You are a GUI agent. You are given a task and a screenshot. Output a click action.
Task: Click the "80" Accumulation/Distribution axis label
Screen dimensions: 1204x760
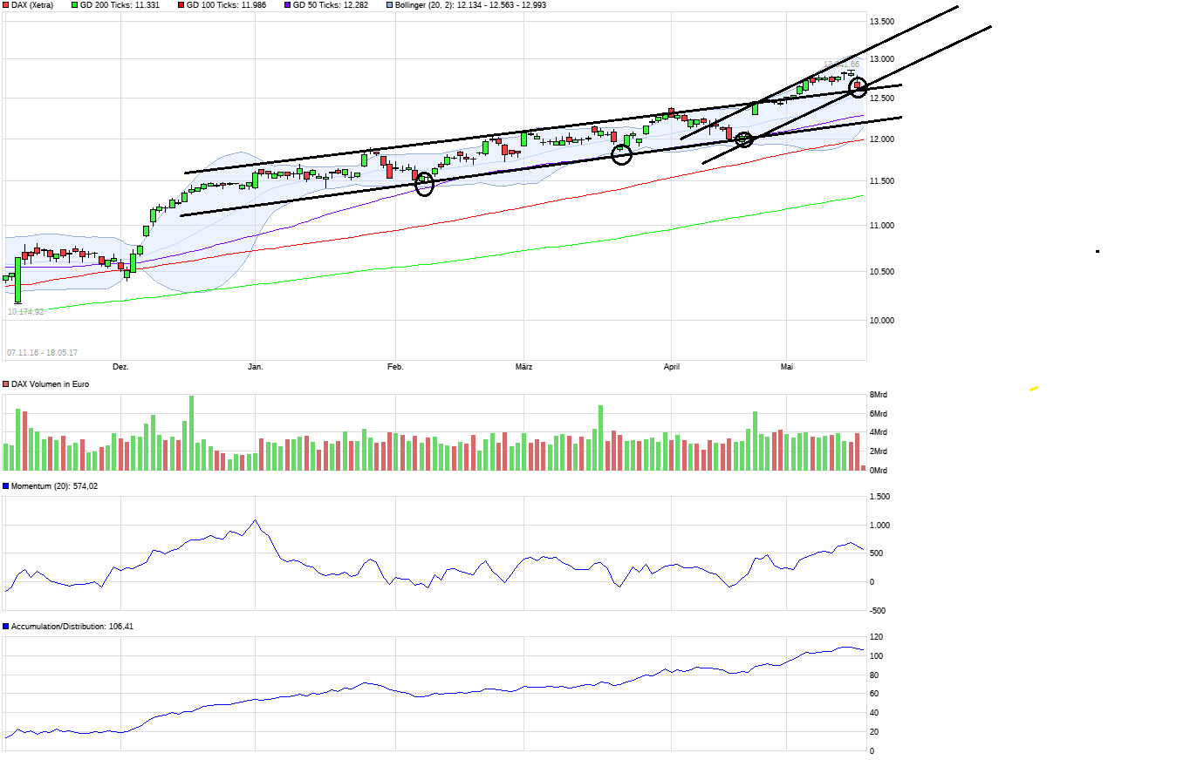(874, 675)
